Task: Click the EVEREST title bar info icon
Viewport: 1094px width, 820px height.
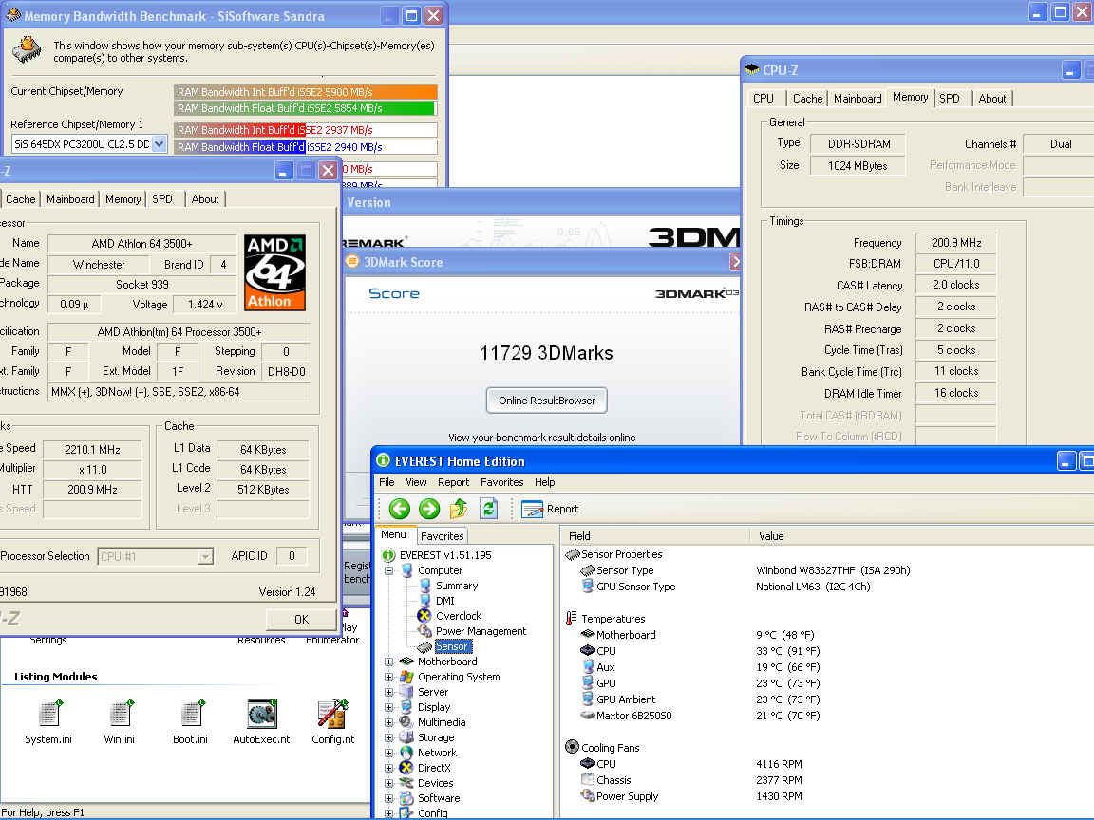Action: [x=383, y=460]
